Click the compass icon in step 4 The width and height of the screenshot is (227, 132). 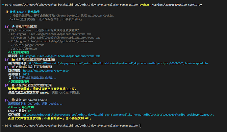13,85
